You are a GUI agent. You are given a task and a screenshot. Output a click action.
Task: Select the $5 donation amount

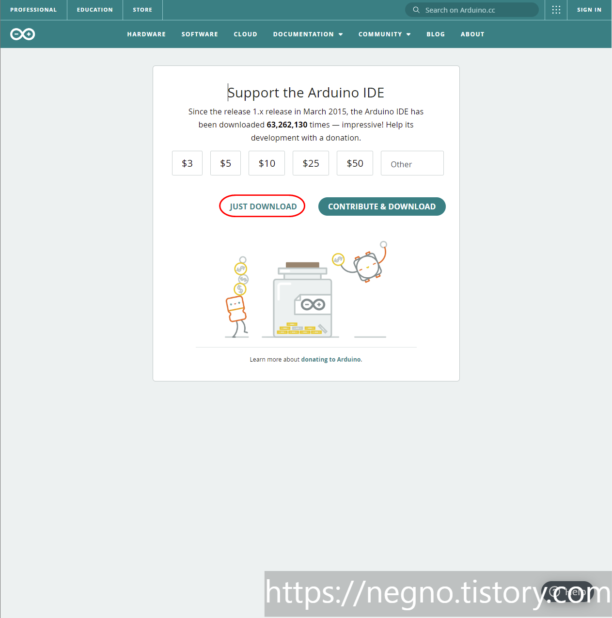tap(225, 163)
